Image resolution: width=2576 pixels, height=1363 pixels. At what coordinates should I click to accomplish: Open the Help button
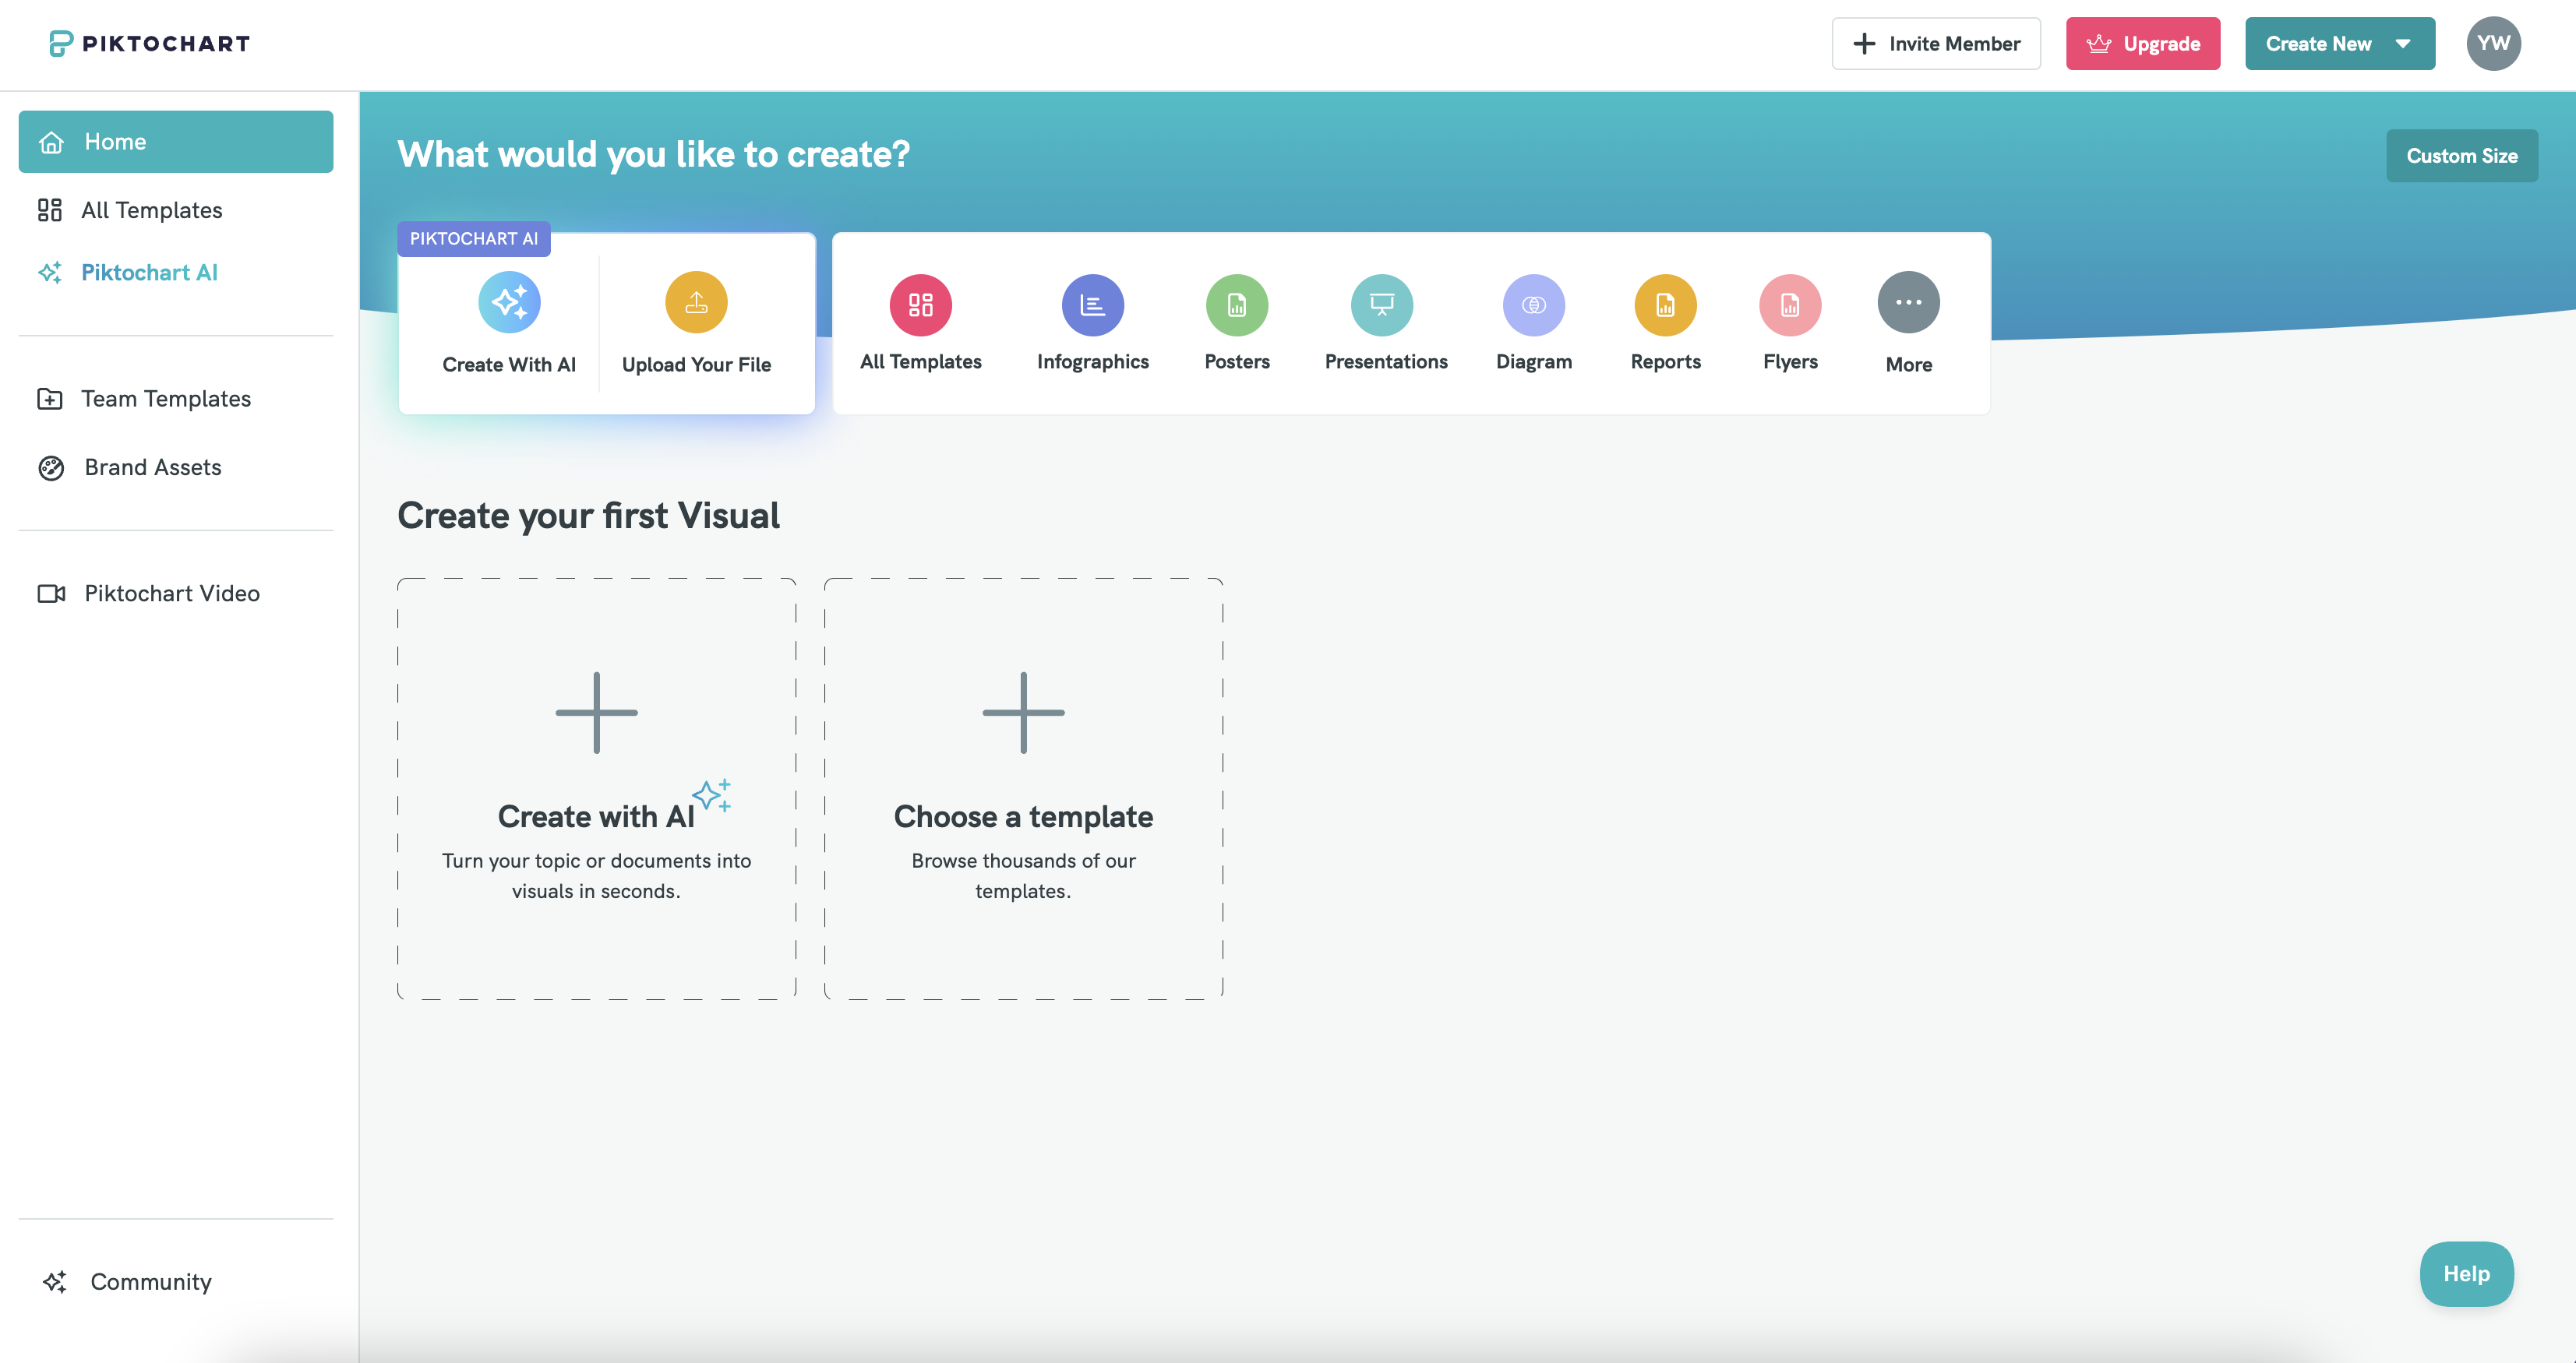coord(2467,1274)
